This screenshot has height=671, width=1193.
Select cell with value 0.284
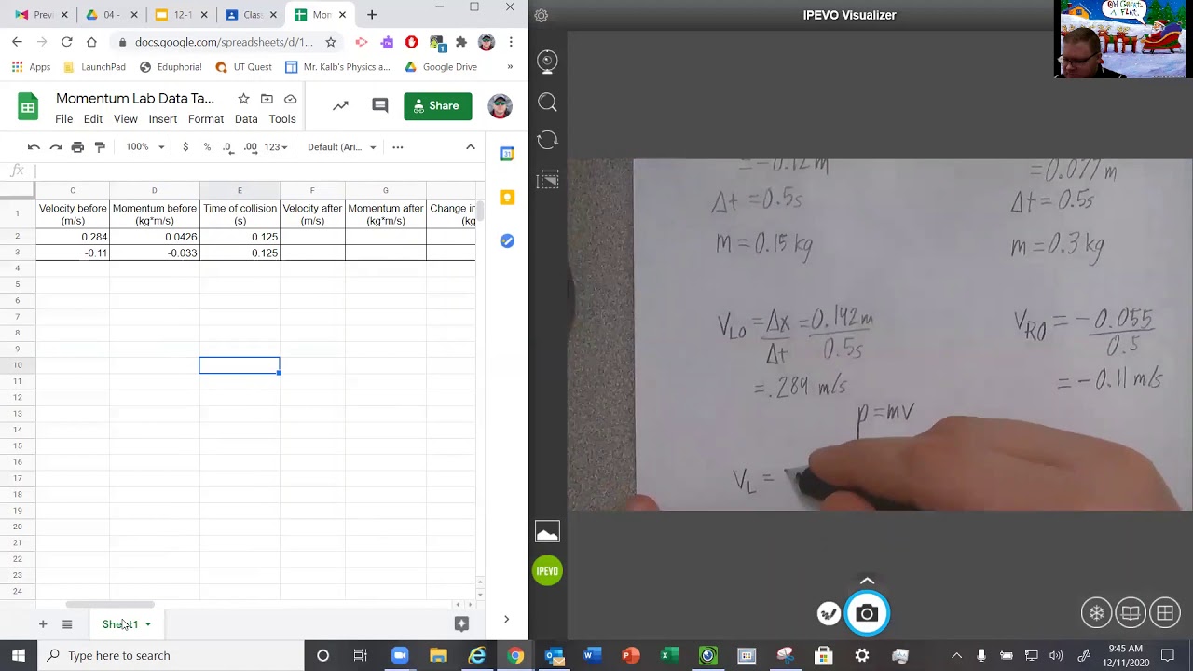coord(73,237)
